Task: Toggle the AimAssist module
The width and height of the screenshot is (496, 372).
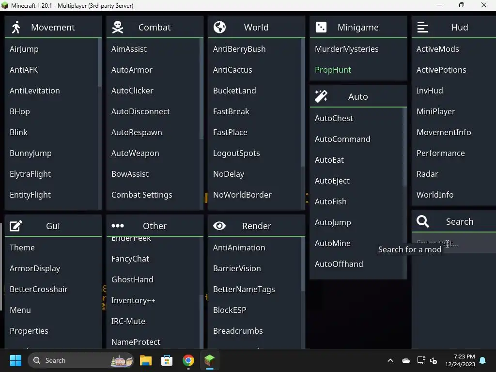Action: [153, 49]
